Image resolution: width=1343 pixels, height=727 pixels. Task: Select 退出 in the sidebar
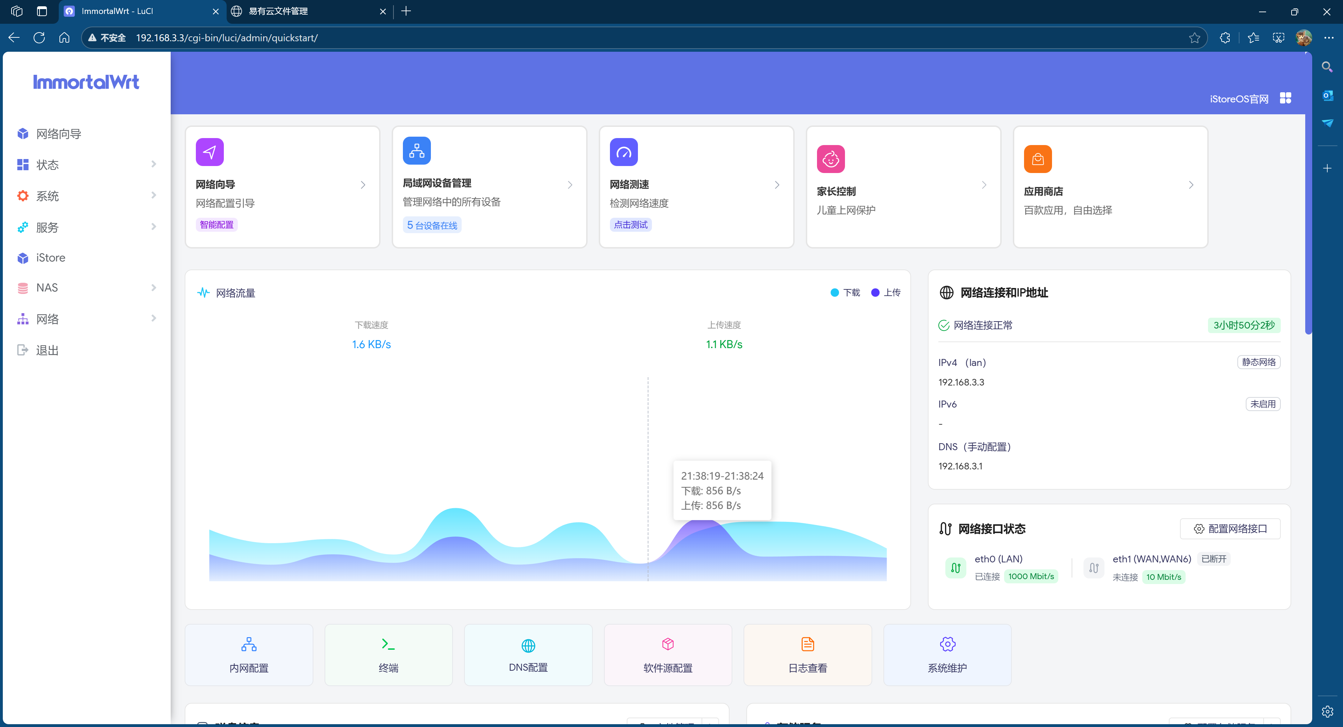[47, 350]
